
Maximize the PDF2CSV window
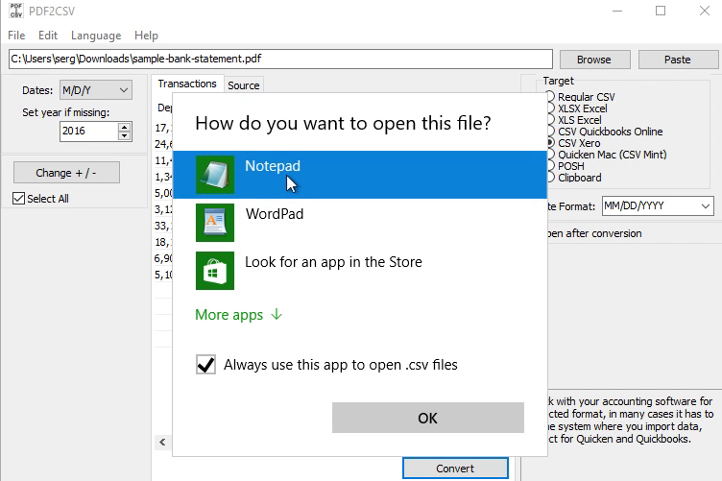click(661, 11)
